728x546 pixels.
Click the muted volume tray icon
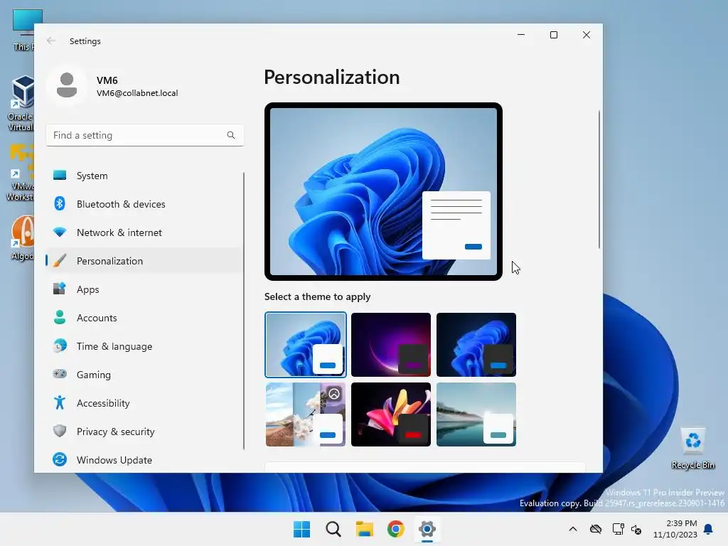[636, 529]
